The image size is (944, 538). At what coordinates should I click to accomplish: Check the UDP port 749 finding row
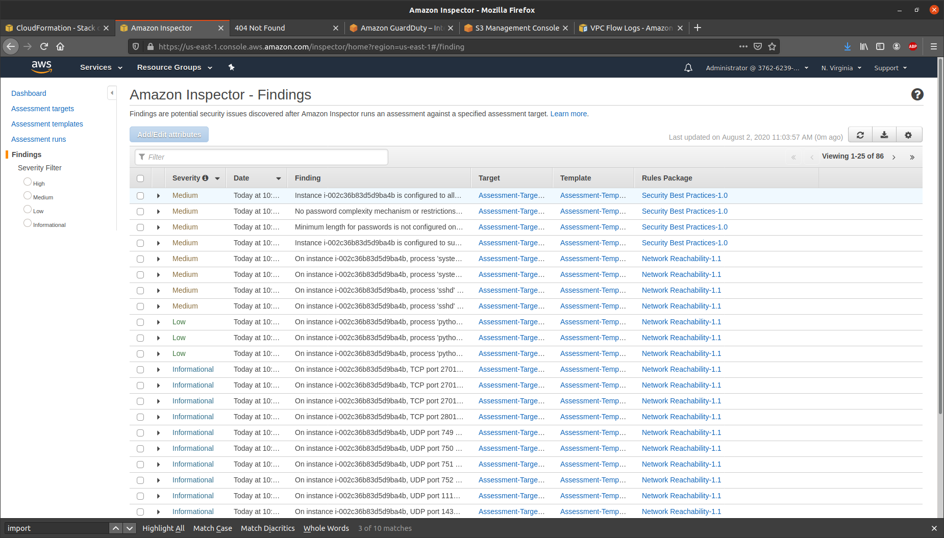tap(140, 433)
